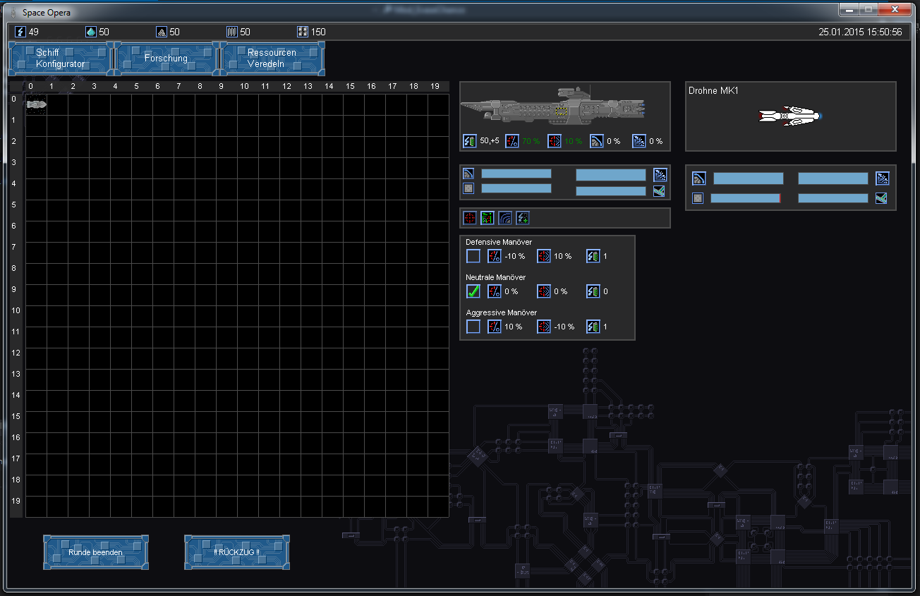Image resolution: width=920 pixels, height=596 pixels.
Task: Click the Drohne MK1 shield icon
Action: (x=698, y=178)
